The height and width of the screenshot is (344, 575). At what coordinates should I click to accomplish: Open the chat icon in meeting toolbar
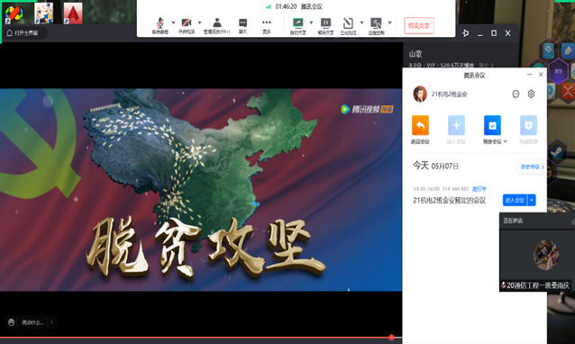(x=242, y=25)
